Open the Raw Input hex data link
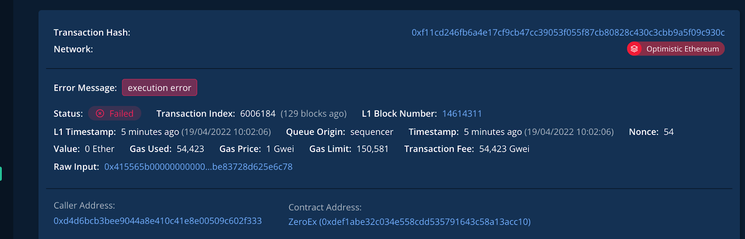Image resolution: width=745 pixels, height=239 pixels. 198,167
